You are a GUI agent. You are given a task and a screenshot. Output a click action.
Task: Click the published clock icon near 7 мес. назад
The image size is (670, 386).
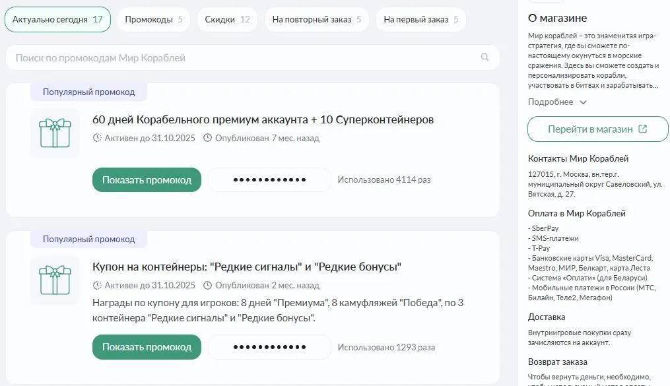[x=207, y=138]
